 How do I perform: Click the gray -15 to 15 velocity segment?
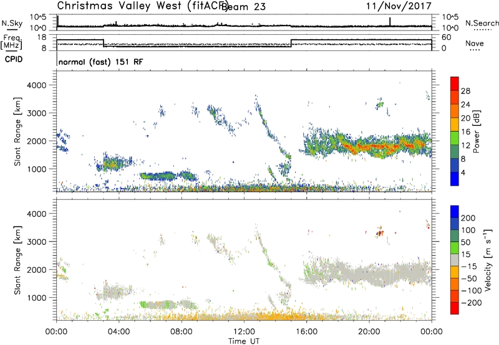[x=455, y=260]
